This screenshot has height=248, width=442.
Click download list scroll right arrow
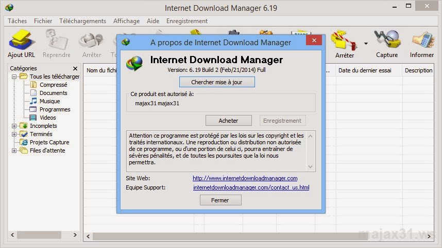(429, 237)
